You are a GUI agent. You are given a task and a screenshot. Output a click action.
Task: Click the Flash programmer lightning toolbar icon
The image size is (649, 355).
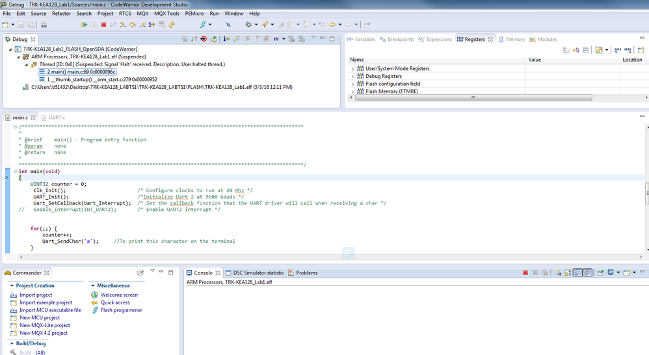[203, 25]
